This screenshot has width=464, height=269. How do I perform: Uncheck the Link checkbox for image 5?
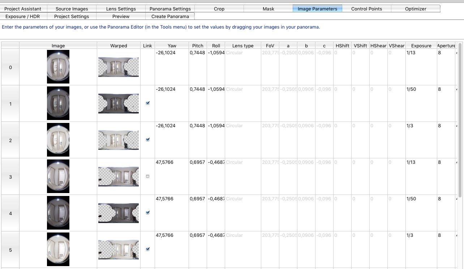[x=147, y=249]
